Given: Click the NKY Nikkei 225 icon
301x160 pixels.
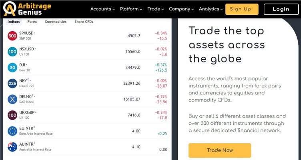Looking at the screenshot, I should pos(12,83).
